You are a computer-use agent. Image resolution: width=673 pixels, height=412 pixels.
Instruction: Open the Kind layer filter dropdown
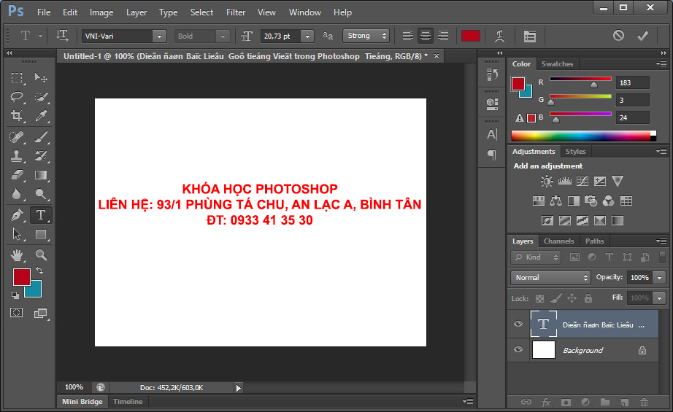point(536,257)
